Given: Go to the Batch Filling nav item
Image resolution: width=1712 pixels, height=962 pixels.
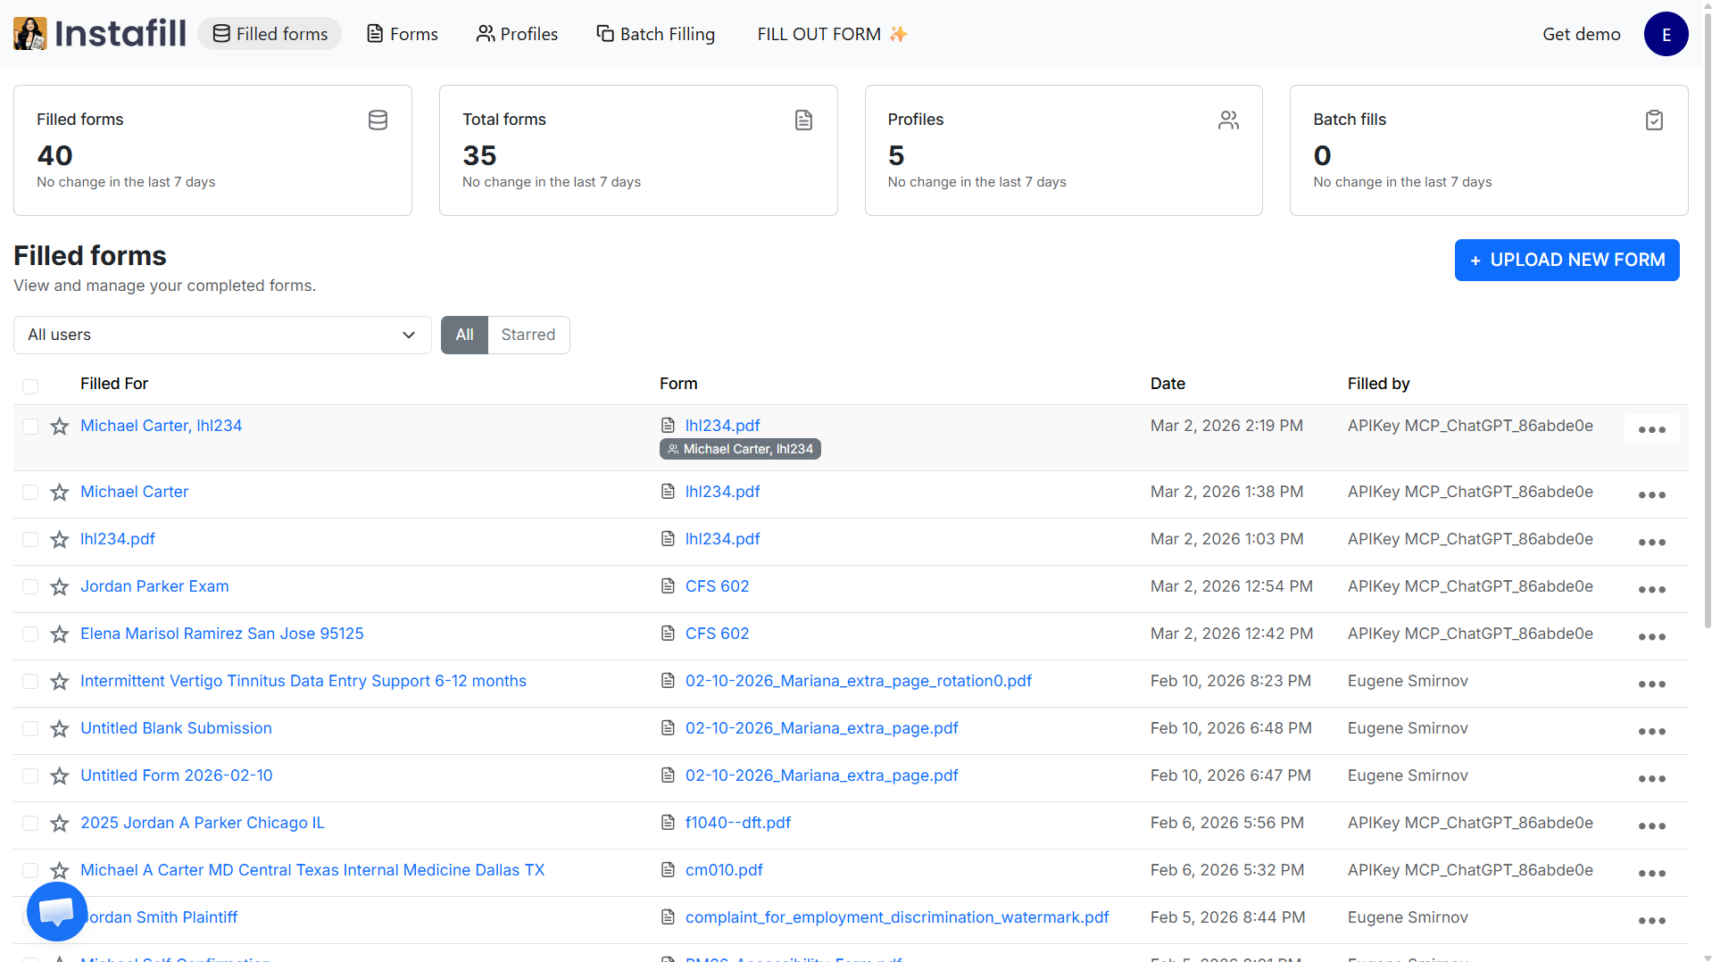Looking at the screenshot, I should [x=656, y=34].
